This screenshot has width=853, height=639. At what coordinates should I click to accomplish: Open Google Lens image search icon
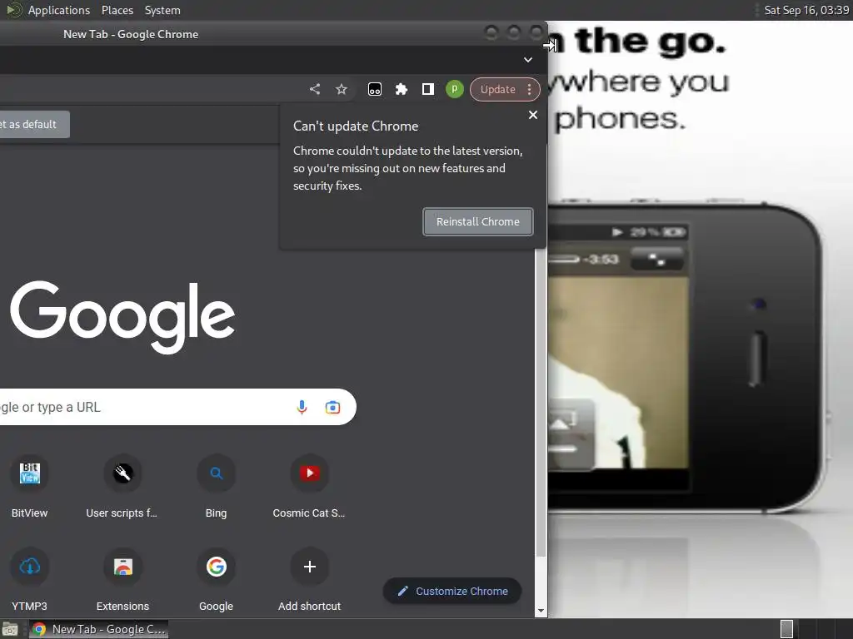332,407
